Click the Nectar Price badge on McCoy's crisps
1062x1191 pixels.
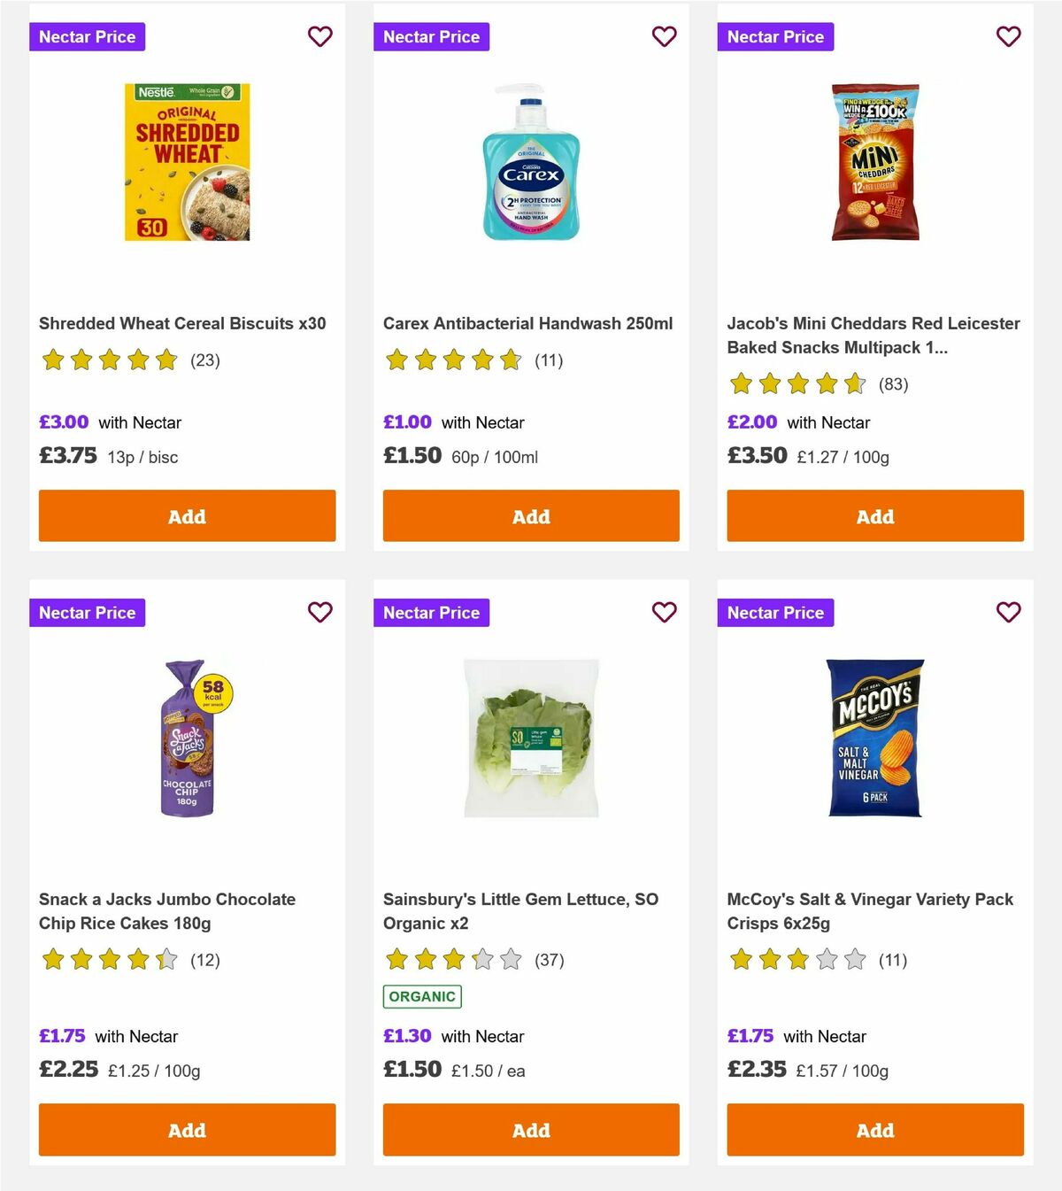click(775, 612)
